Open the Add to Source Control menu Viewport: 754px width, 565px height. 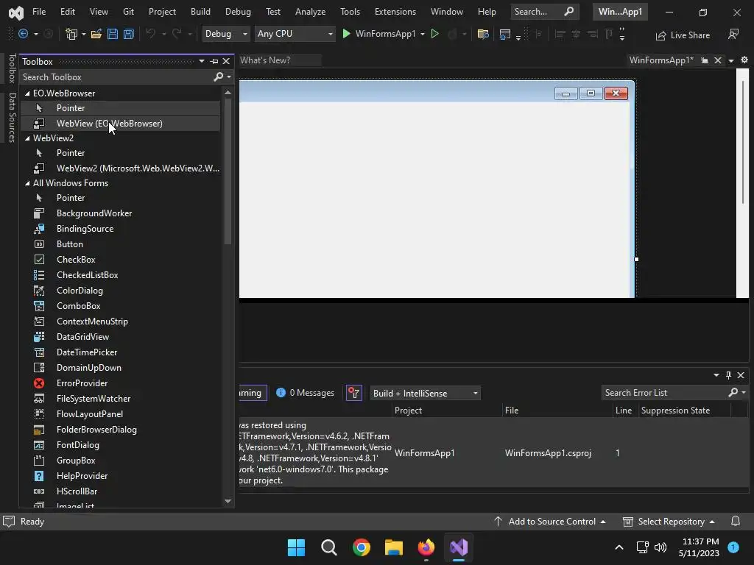click(549, 522)
